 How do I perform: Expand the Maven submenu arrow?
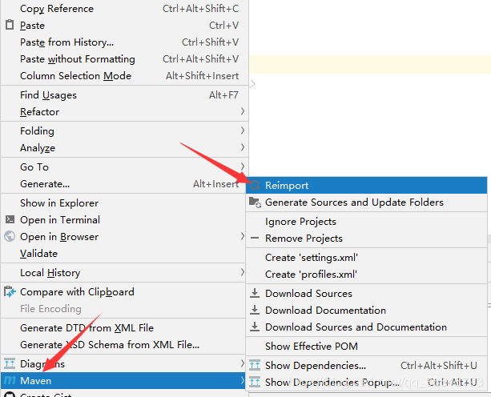[243, 380]
